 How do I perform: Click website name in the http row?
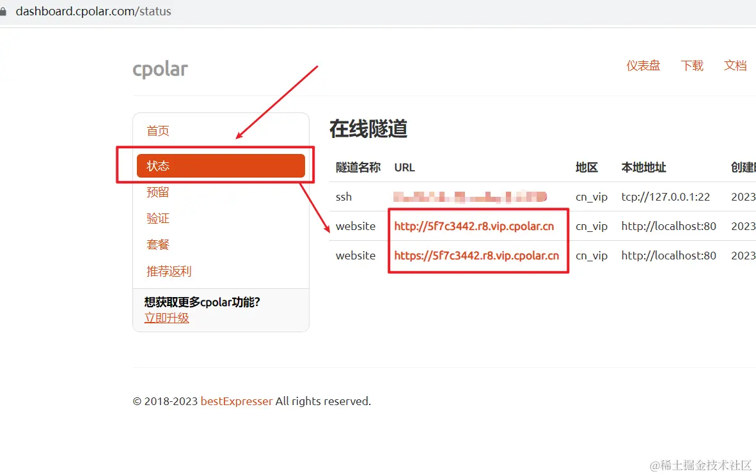(356, 226)
